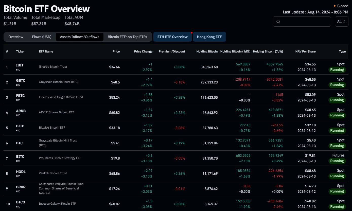352x211 pixels.
Task: Sort by Price Change column header
Action: pos(143,51)
